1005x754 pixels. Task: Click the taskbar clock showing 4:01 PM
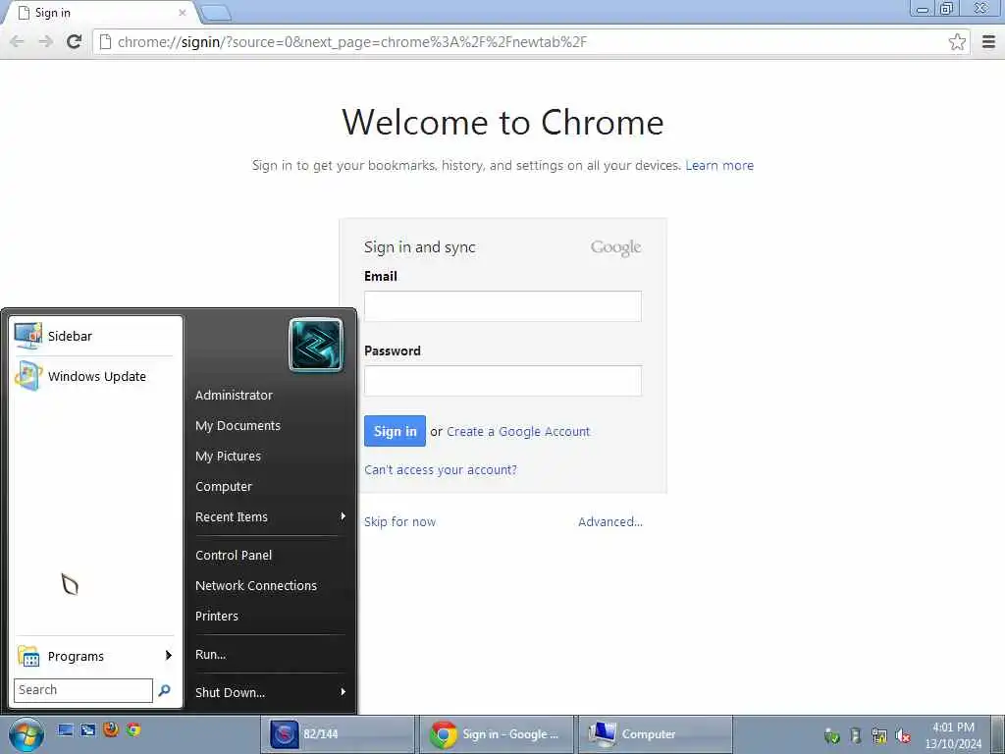click(953, 735)
